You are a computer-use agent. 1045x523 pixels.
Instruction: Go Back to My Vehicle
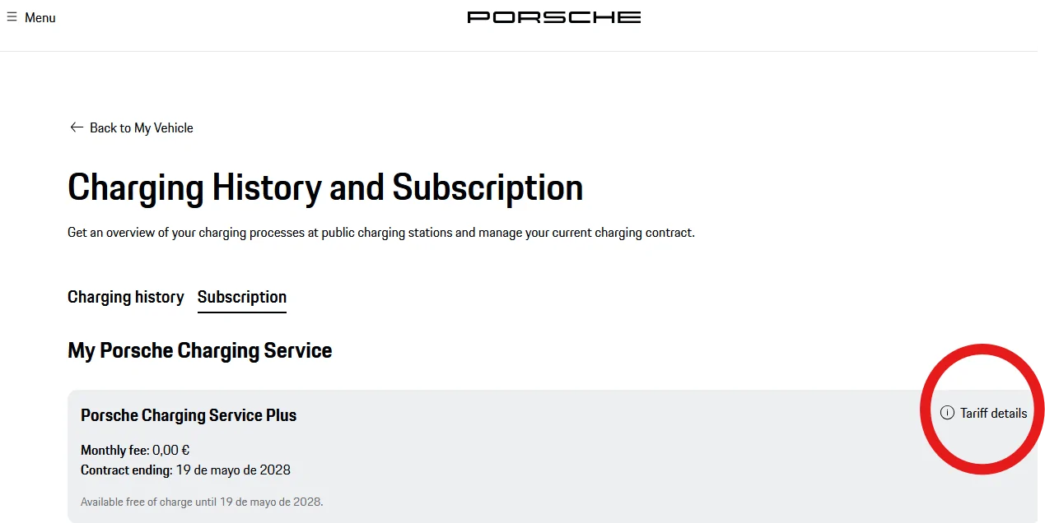pos(142,128)
